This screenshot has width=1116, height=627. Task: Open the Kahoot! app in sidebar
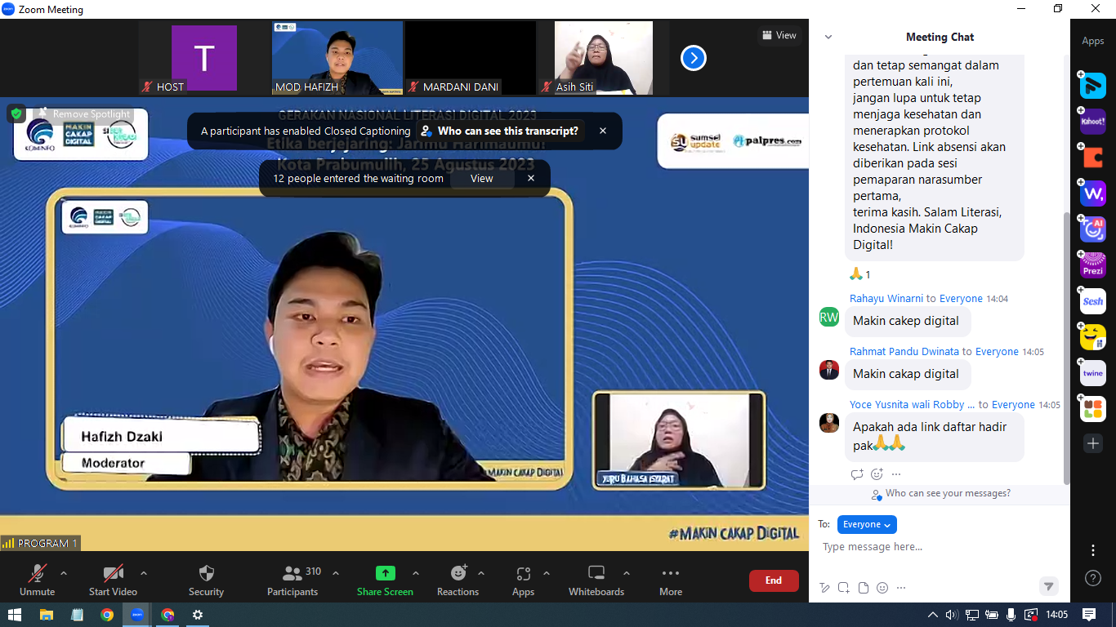pos(1093,121)
